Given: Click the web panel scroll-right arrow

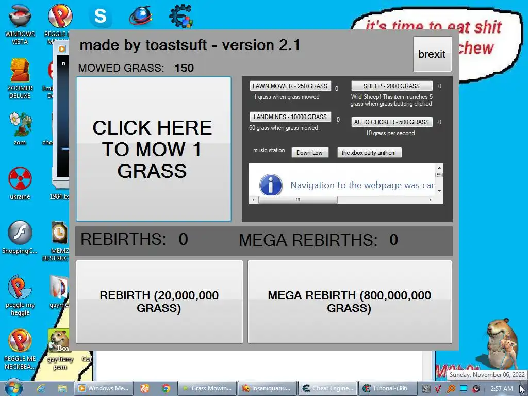Looking at the screenshot, I should (430, 200).
